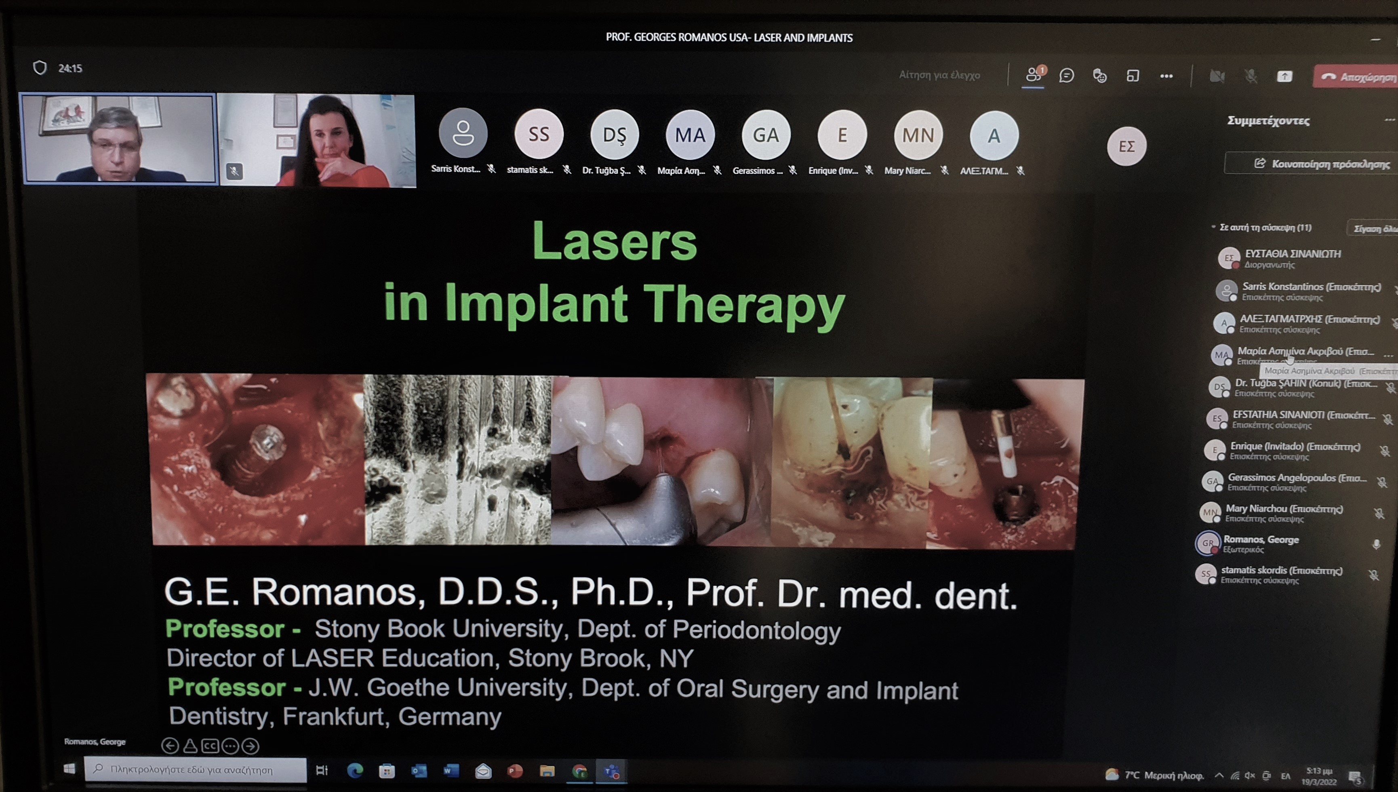Open the breakout rooms / view layout icon
This screenshot has width=1398, height=792.
pyautogui.click(x=1133, y=76)
